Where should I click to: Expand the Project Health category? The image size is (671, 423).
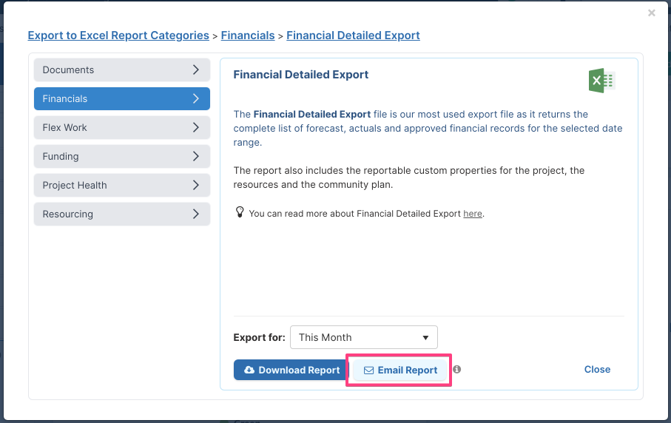[x=122, y=185]
